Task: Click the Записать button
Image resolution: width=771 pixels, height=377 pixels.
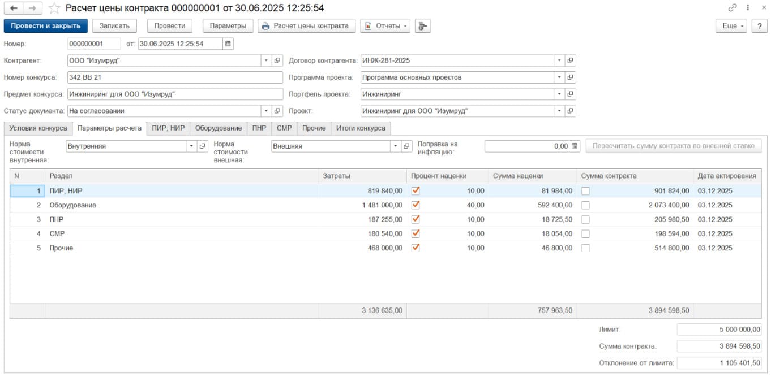Action: pos(114,25)
